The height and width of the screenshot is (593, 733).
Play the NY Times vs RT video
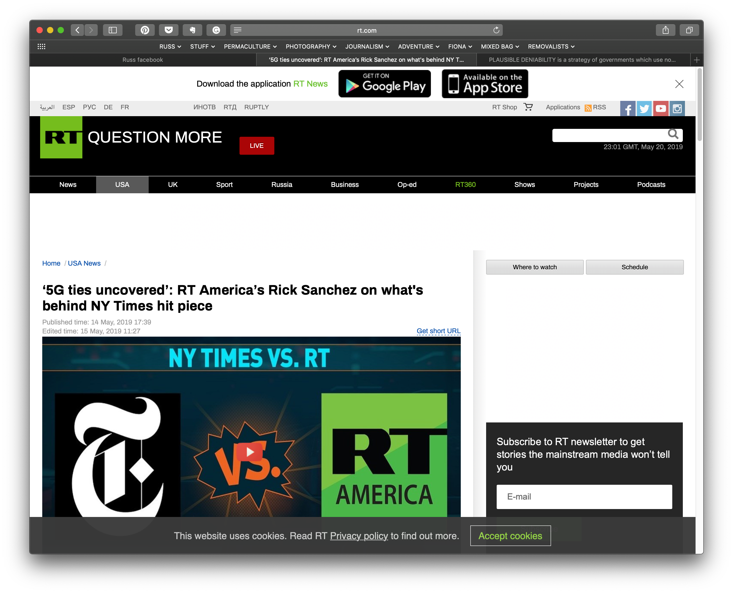[250, 452]
